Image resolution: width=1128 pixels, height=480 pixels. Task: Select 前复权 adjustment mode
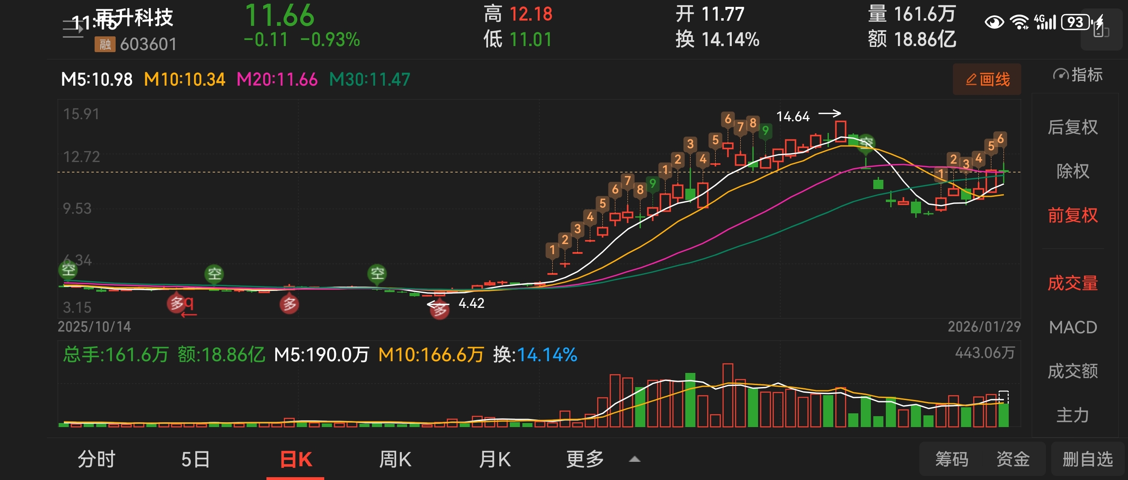pos(1072,215)
